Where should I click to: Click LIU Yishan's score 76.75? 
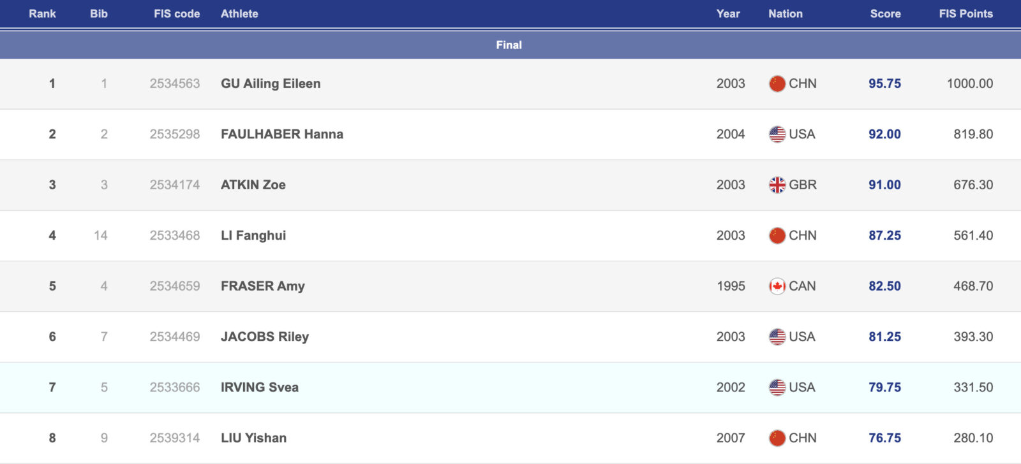tap(884, 438)
